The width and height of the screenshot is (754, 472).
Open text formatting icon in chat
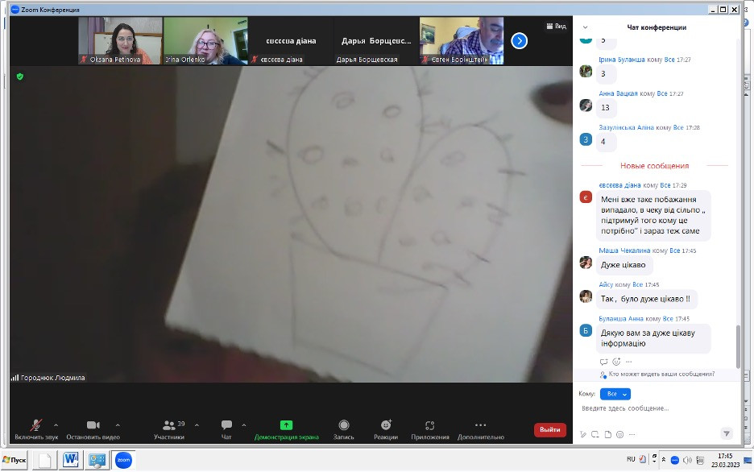(x=583, y=434)
